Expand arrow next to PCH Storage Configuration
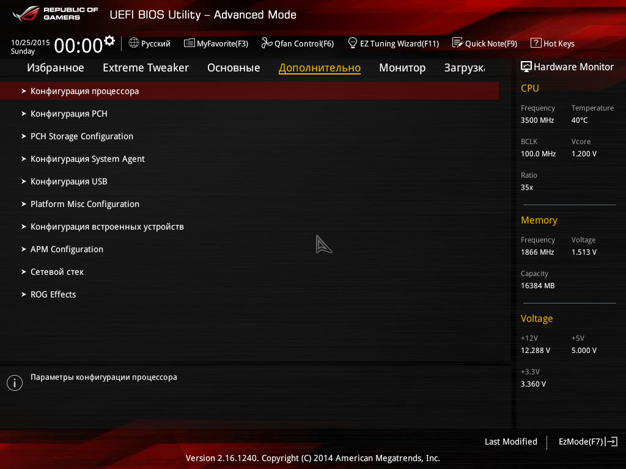 point(24,136)
